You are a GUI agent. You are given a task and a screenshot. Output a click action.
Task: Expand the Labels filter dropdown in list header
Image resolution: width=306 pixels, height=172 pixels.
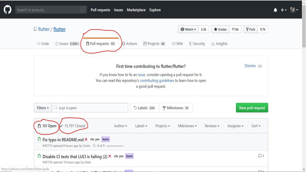click(x=141, y=126)
